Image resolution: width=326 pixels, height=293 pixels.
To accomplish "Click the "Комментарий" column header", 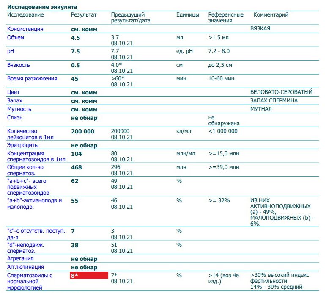I will tap(271, 15).
